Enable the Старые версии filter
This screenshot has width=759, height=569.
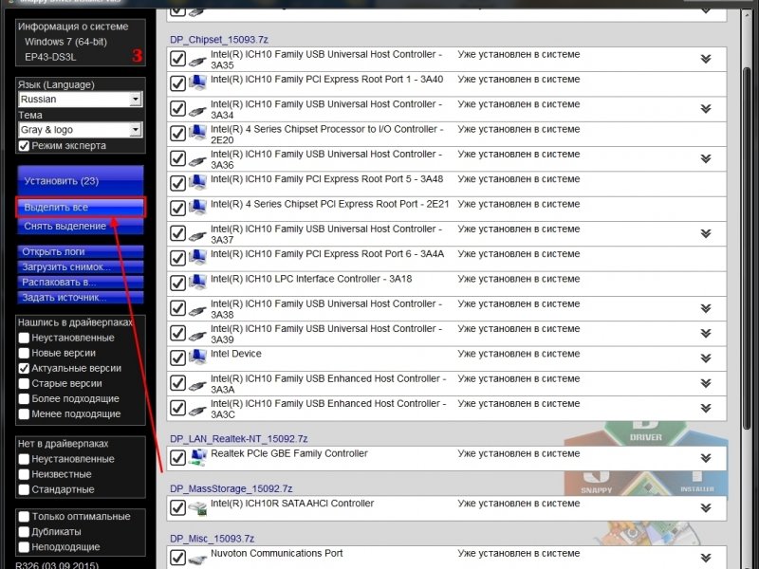[x=24, y=384]
